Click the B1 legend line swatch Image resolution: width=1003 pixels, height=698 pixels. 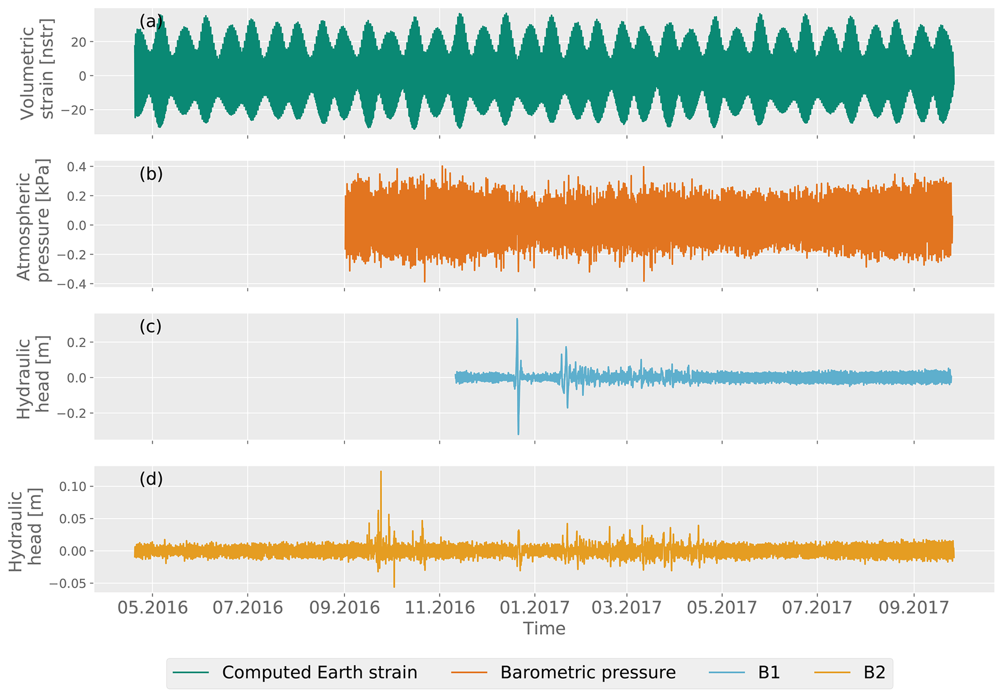pyautogui.click(x=727, y=672)
